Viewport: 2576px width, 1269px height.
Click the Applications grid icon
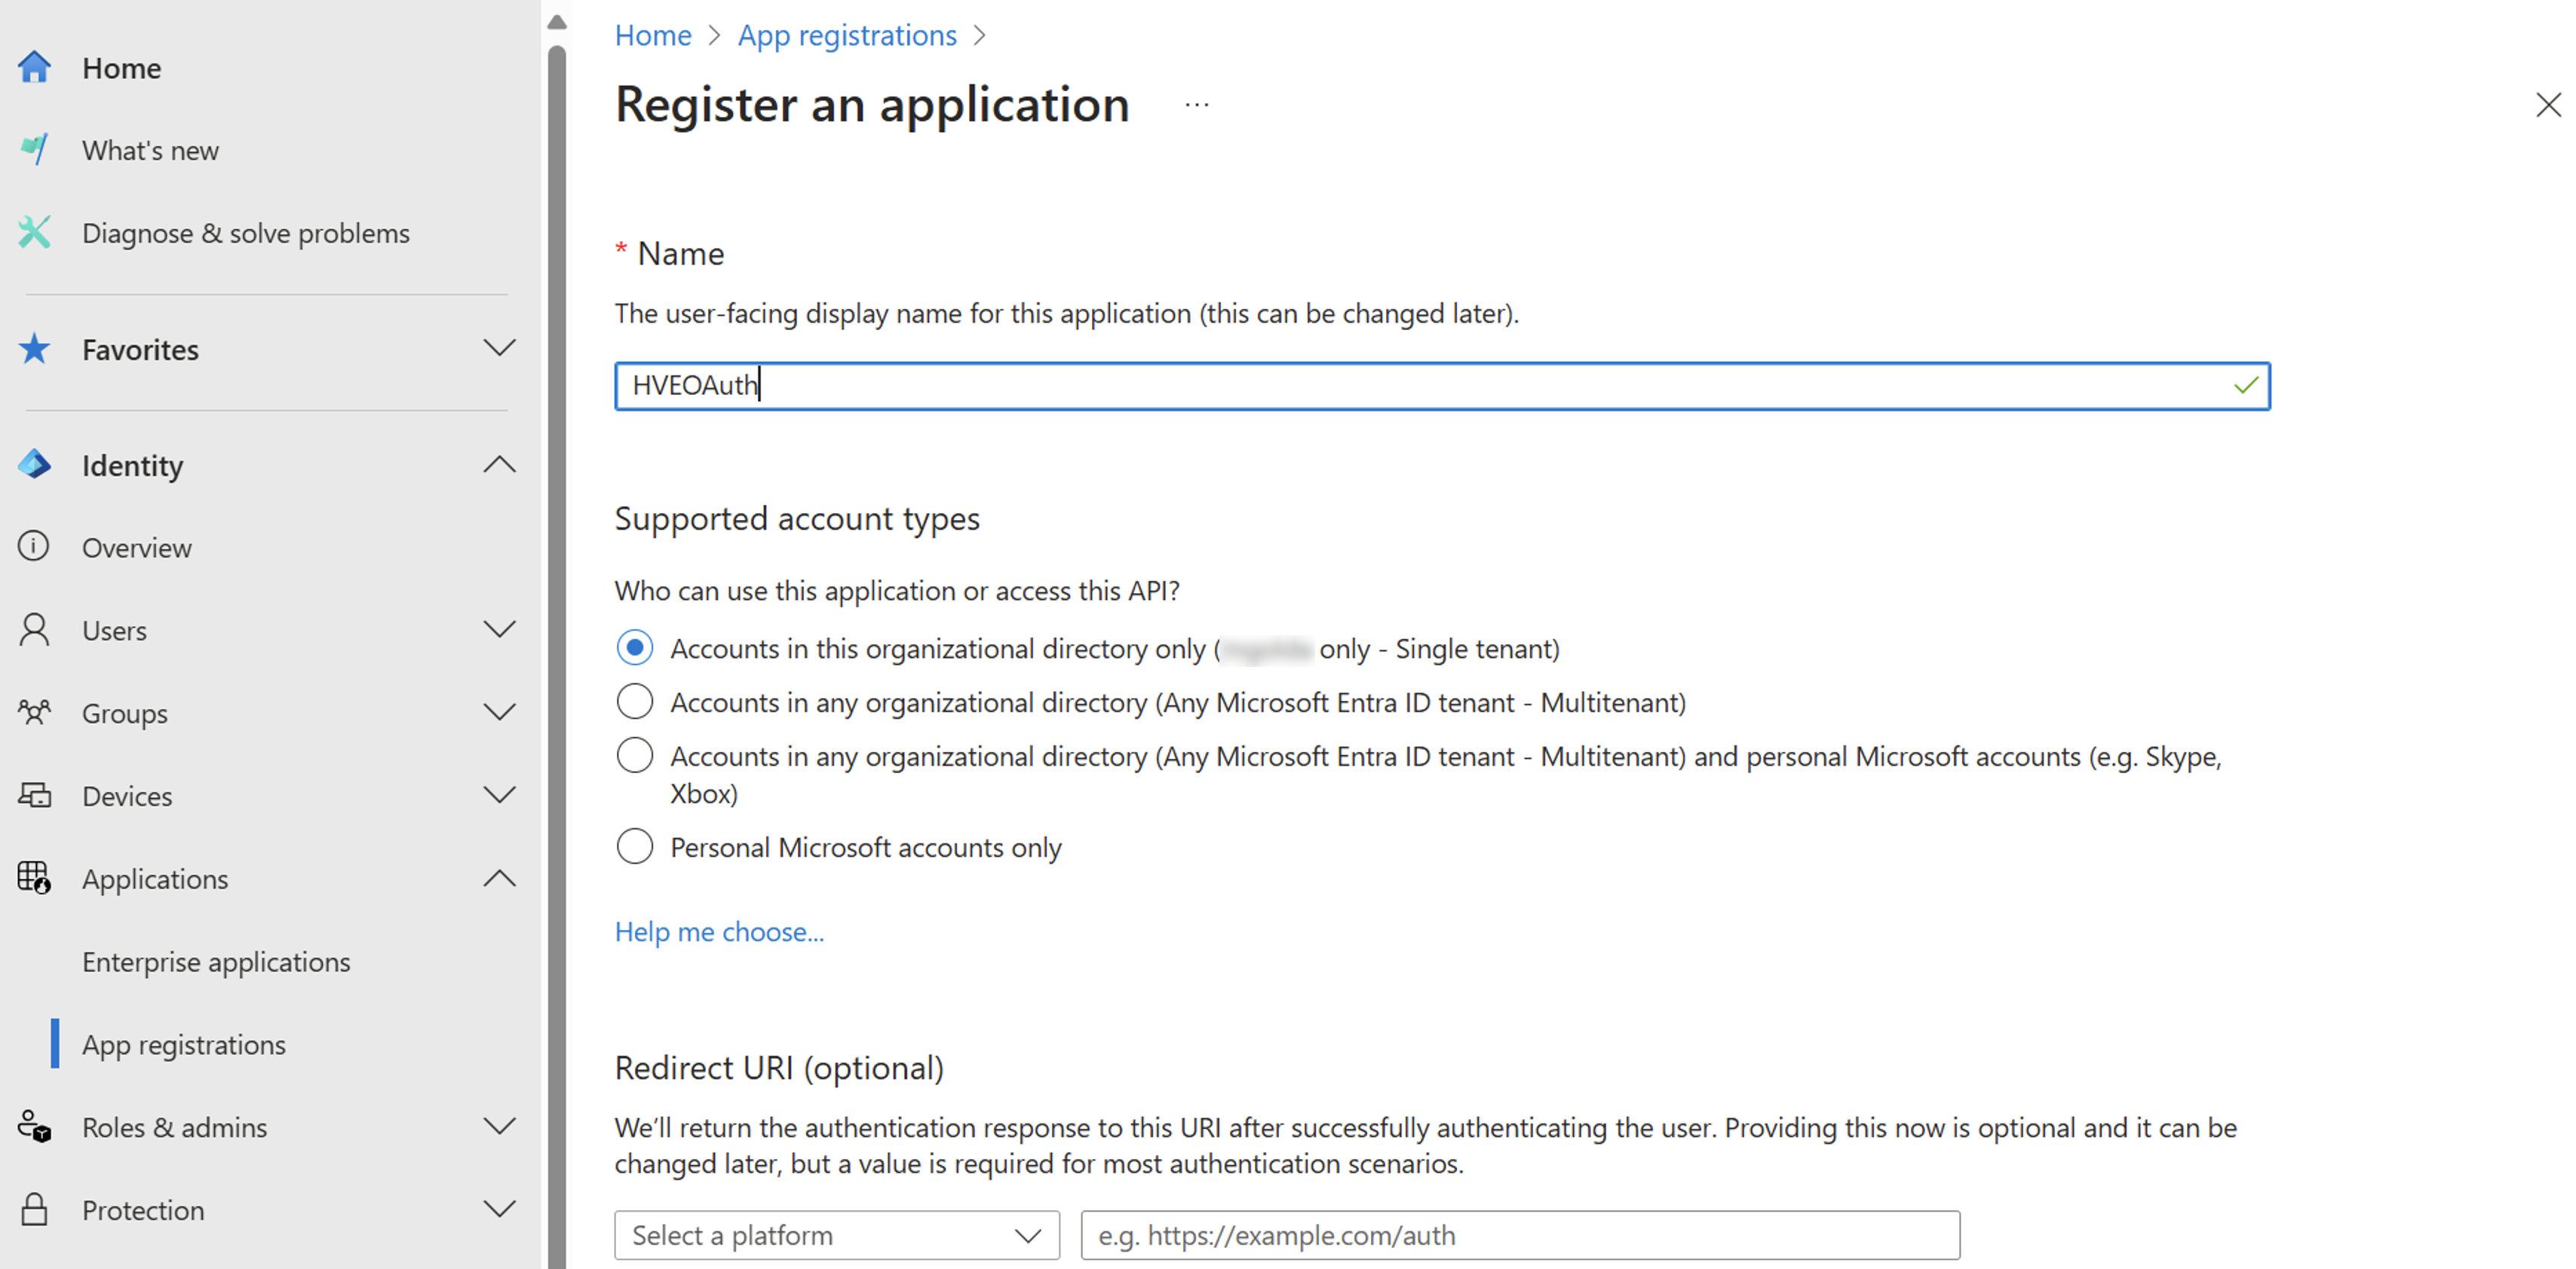(34, 879)
